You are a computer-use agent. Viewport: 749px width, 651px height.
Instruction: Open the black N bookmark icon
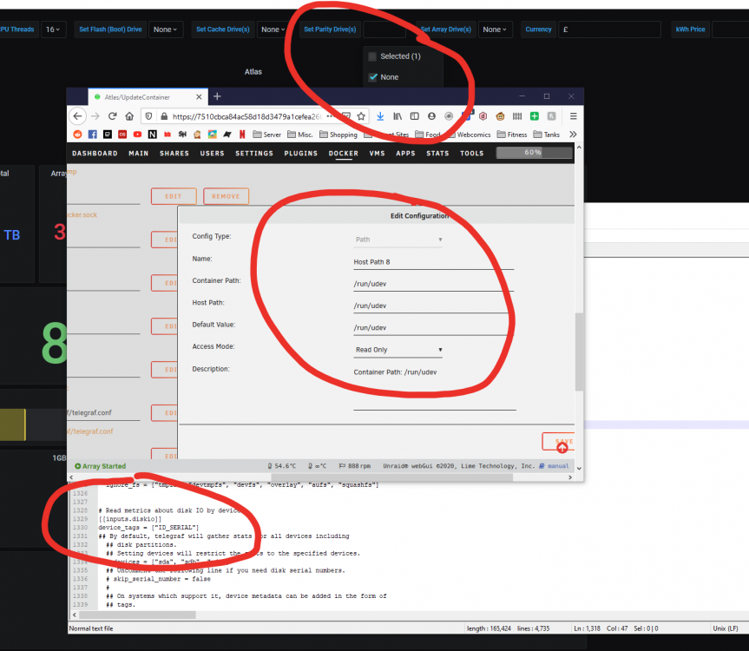coord(153,135)
